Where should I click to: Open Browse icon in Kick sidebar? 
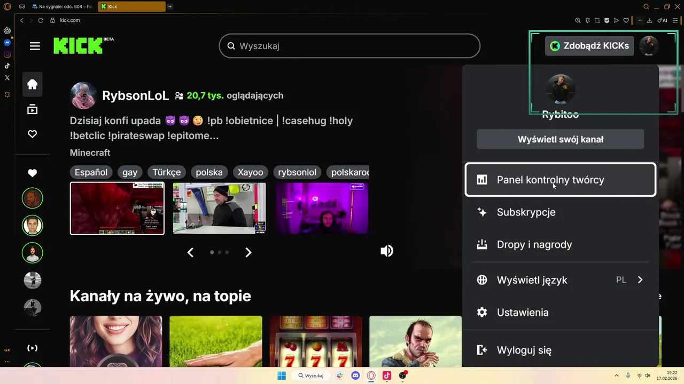[33, 109]
